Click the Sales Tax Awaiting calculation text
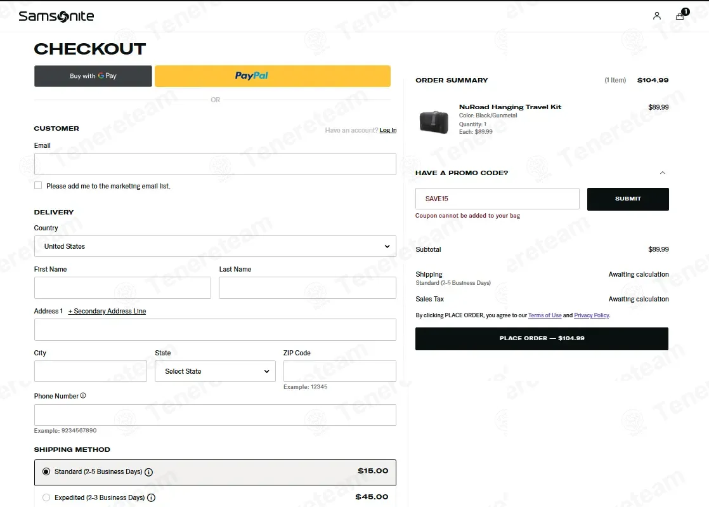The image size is (709, 507). click(639, 299)
